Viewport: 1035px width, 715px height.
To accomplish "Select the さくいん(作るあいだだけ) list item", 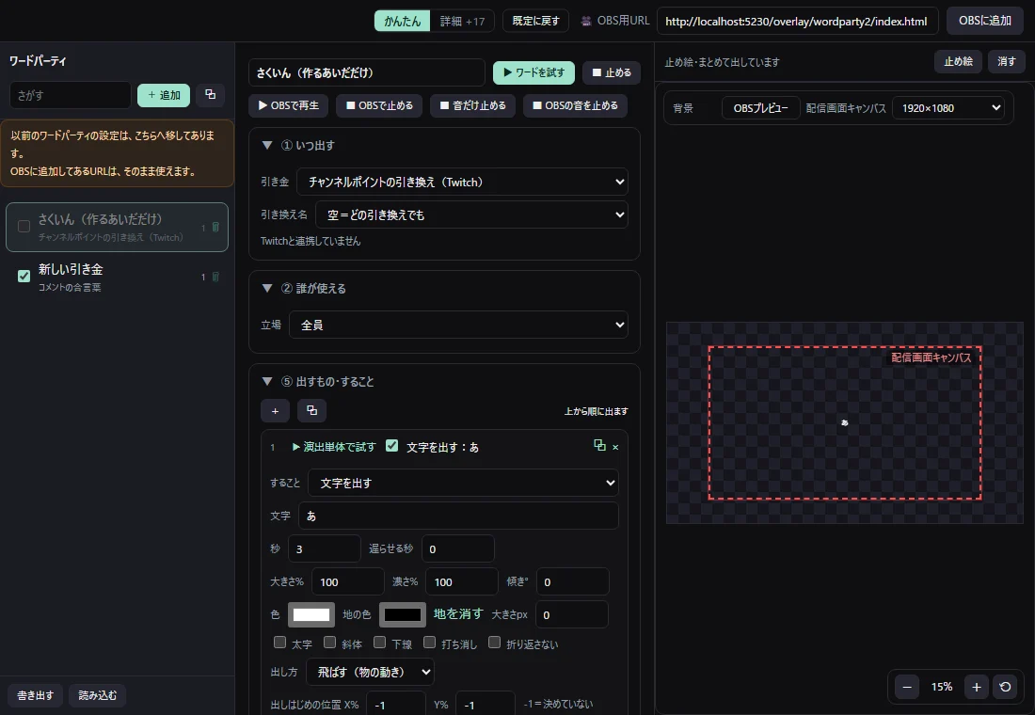I will point(117,227).
